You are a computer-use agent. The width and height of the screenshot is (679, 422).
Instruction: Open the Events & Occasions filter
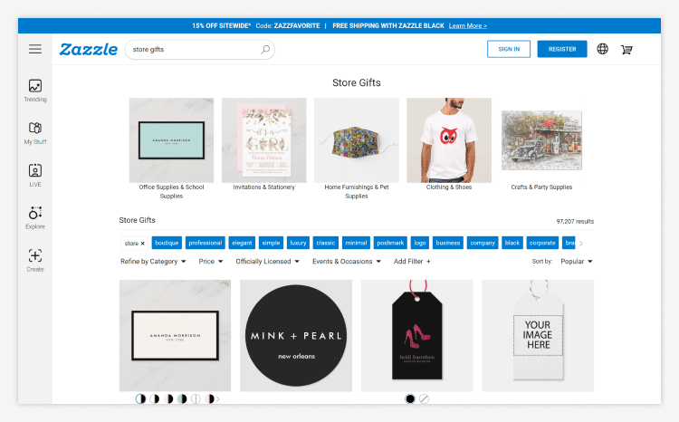347,261
